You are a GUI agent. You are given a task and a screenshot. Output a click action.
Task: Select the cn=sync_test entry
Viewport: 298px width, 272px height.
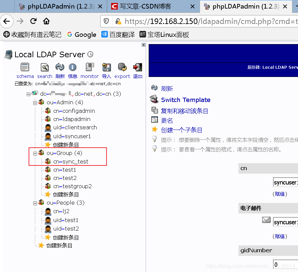(71, 161)
